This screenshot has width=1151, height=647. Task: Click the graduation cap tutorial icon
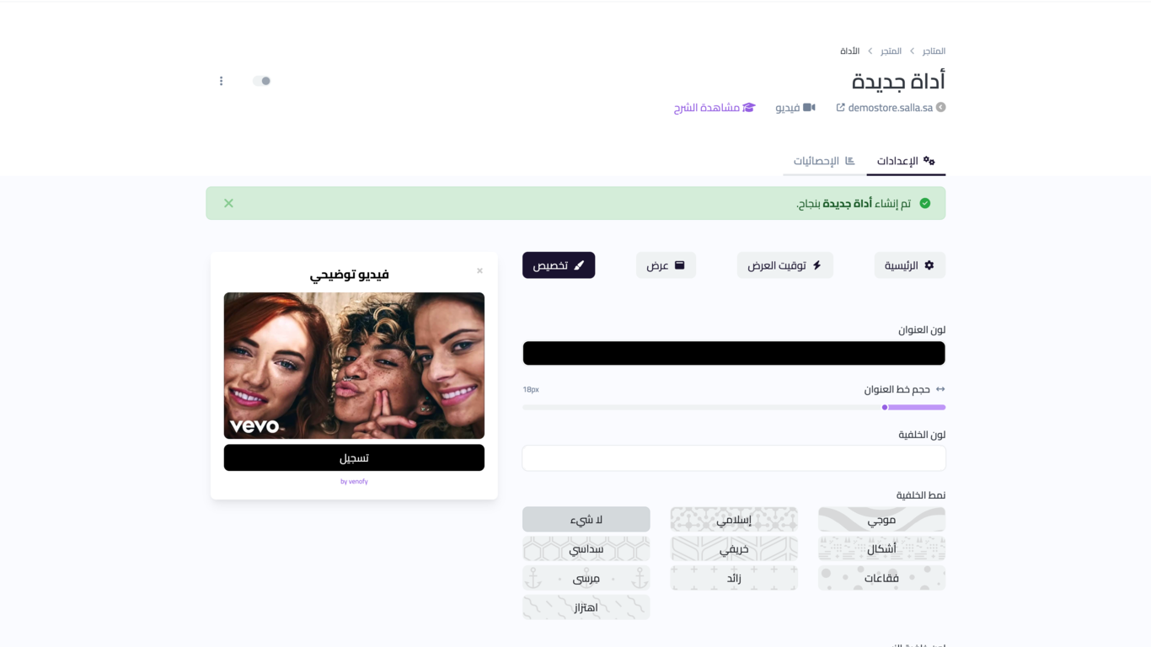pos(749,108)
